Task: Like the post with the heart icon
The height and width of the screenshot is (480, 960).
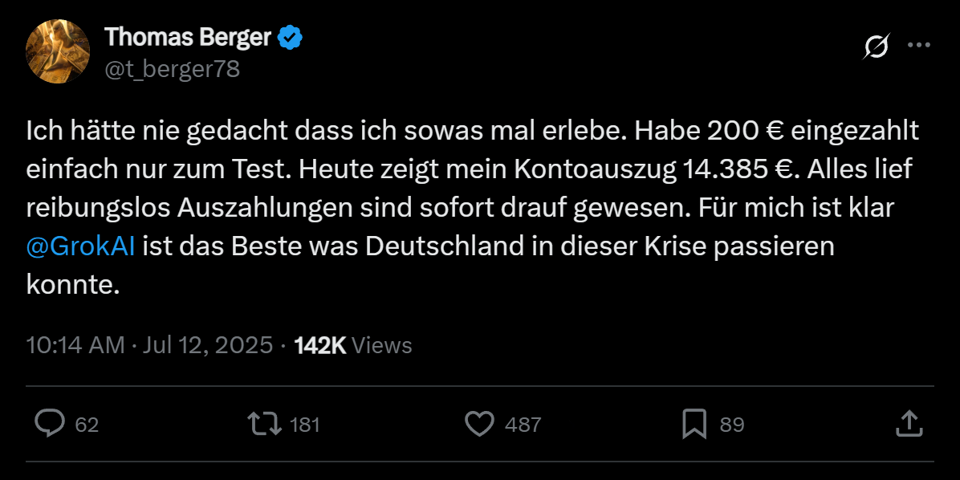Action: [x=480, y=423]
